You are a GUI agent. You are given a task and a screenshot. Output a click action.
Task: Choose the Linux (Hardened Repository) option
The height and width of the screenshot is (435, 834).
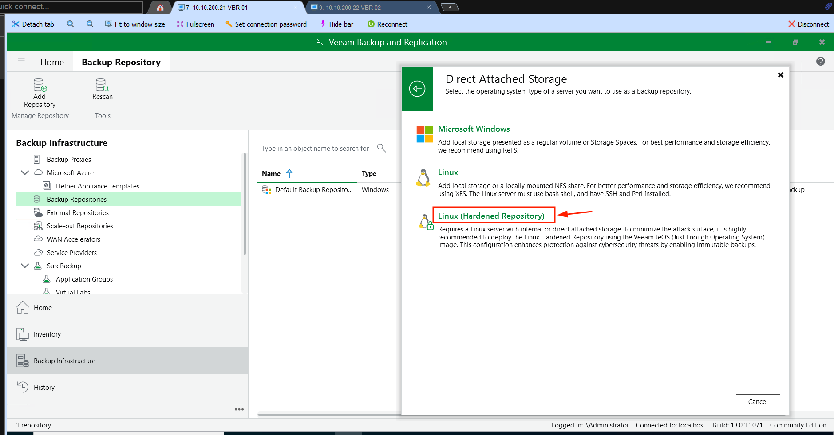click(491, 216)
